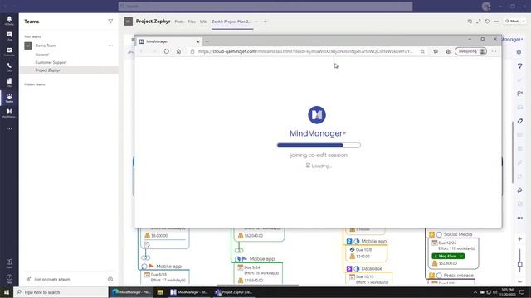Open Zephyr Project Plan tab dropdown
The width and height of the screenshot is (531, 298).
(256, 22)
